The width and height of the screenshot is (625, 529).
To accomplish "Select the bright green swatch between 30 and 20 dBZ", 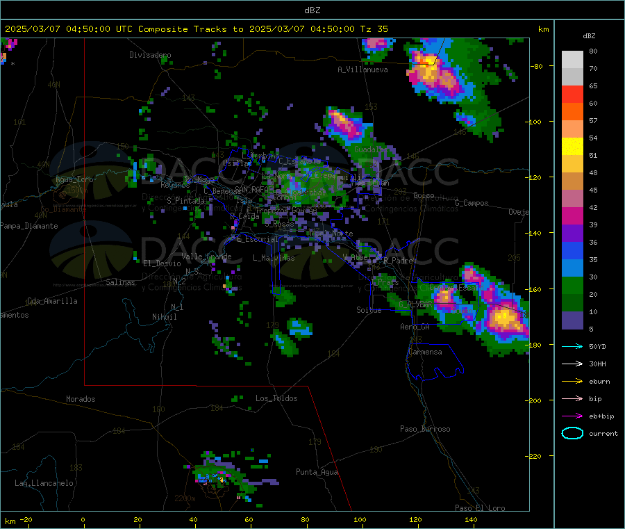I will (572, 286).
